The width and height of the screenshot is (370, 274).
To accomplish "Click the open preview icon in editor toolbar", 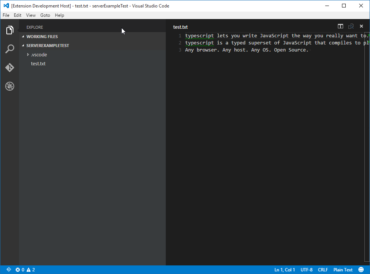I will 351,27.
